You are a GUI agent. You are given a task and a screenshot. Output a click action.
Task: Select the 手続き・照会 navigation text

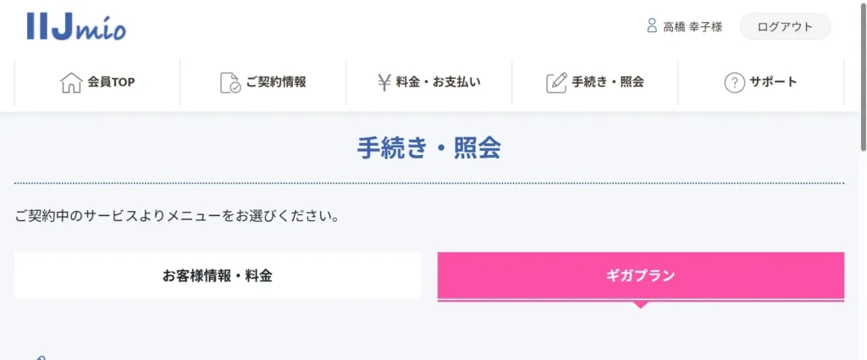point(608,82)
